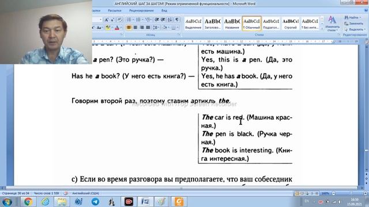Open the Изменить стили dropdown
Screen dimensions: 369x207
[332, 24]
